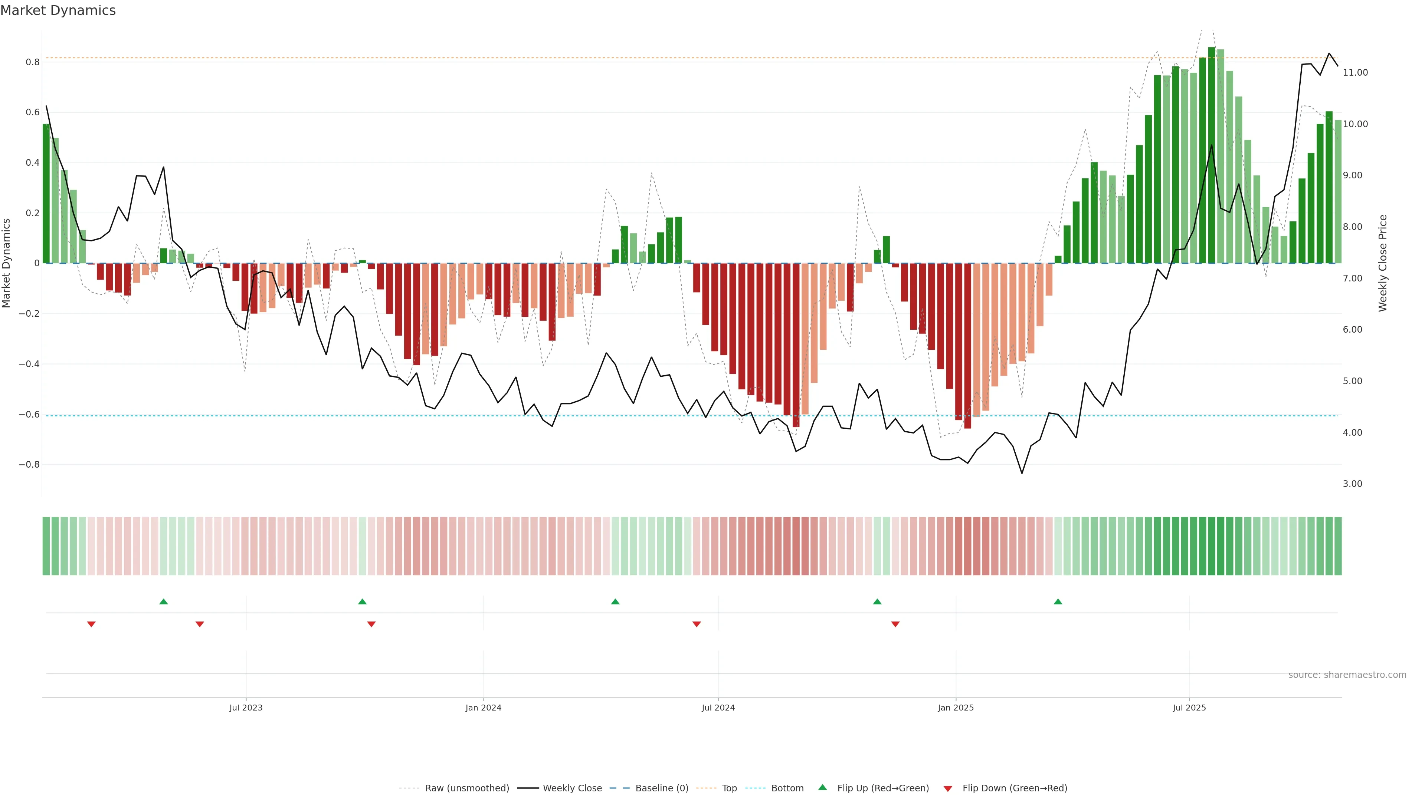Click the green flip-up marker before Jul 2024
1425x801 pixels.
(615, 601)
